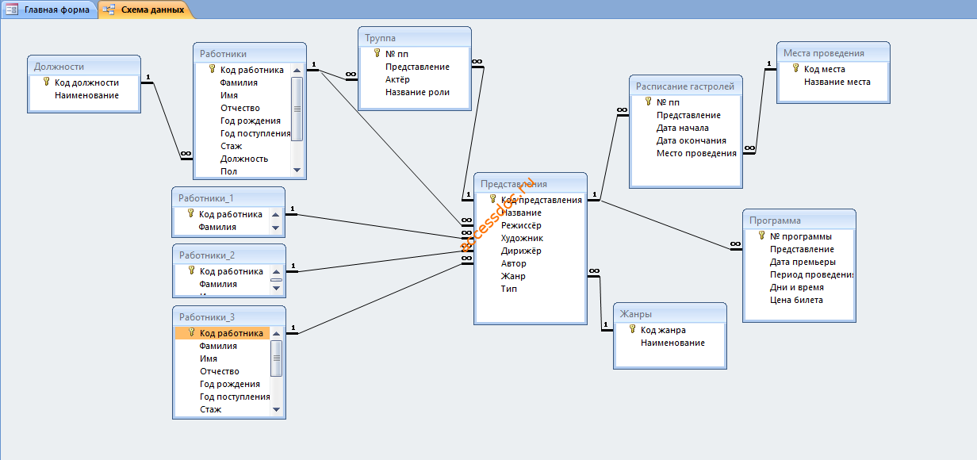Select the Дата начала field

pyautogui.click(x=683, y=128)
